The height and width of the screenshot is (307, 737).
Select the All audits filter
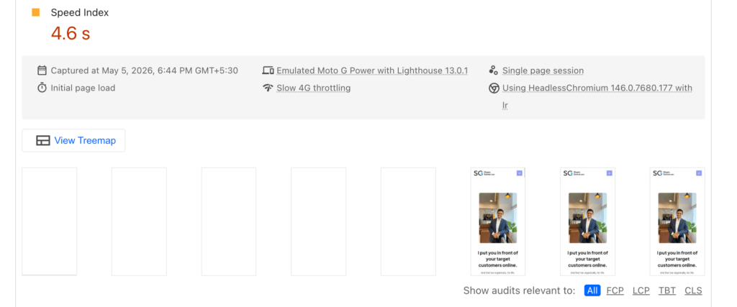coord(592,290)
